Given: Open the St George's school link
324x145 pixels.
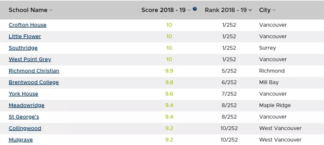Looking at the screenshot, I should [24, 117].
